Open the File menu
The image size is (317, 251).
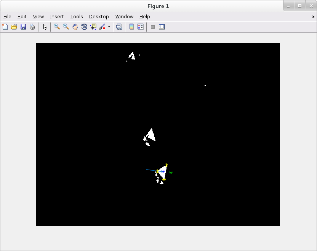coord(7,17)
